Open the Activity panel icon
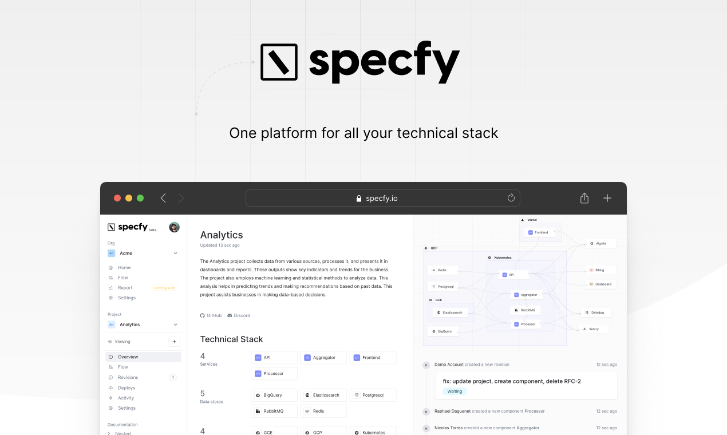This screenshot has width=727, height=435. click(x=110, y=398)
